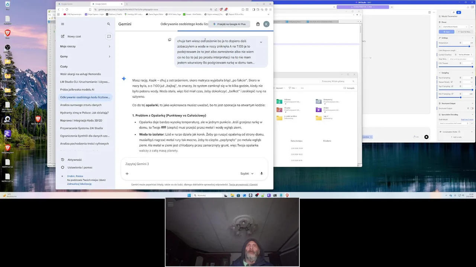476x267 pixels.
Task: Toggle the Repeat Penalty checkbox
Action: pos(452,82)
